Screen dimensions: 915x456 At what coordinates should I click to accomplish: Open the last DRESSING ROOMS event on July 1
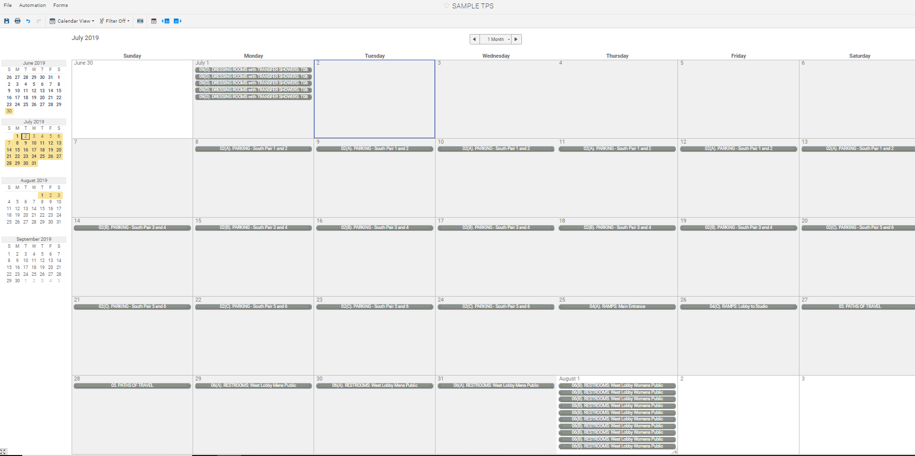point(253,97)
